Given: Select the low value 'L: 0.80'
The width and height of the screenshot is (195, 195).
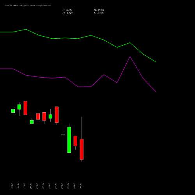Looking at the screenshot, I should click(x=99, y=13).
